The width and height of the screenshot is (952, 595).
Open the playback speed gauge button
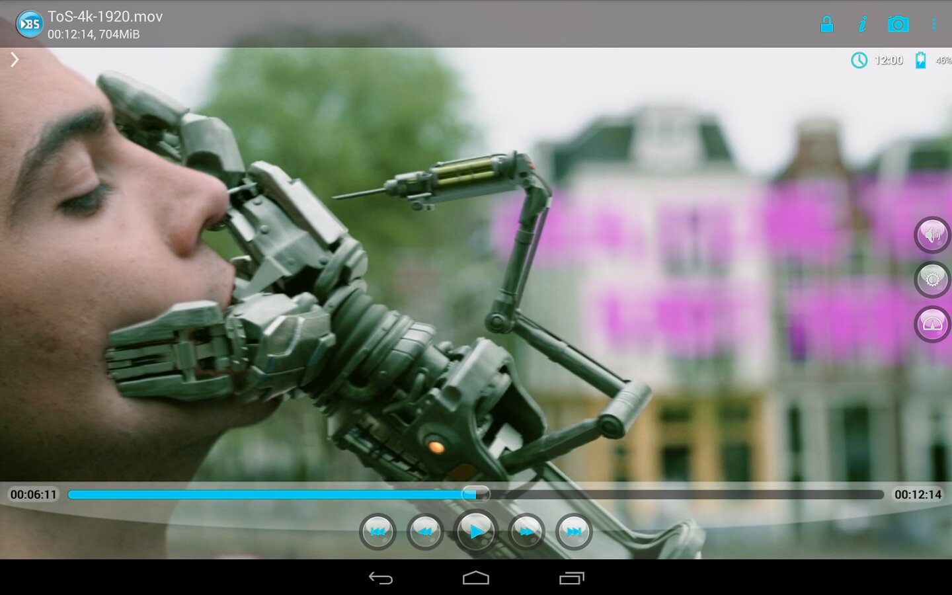click(932, 325)
